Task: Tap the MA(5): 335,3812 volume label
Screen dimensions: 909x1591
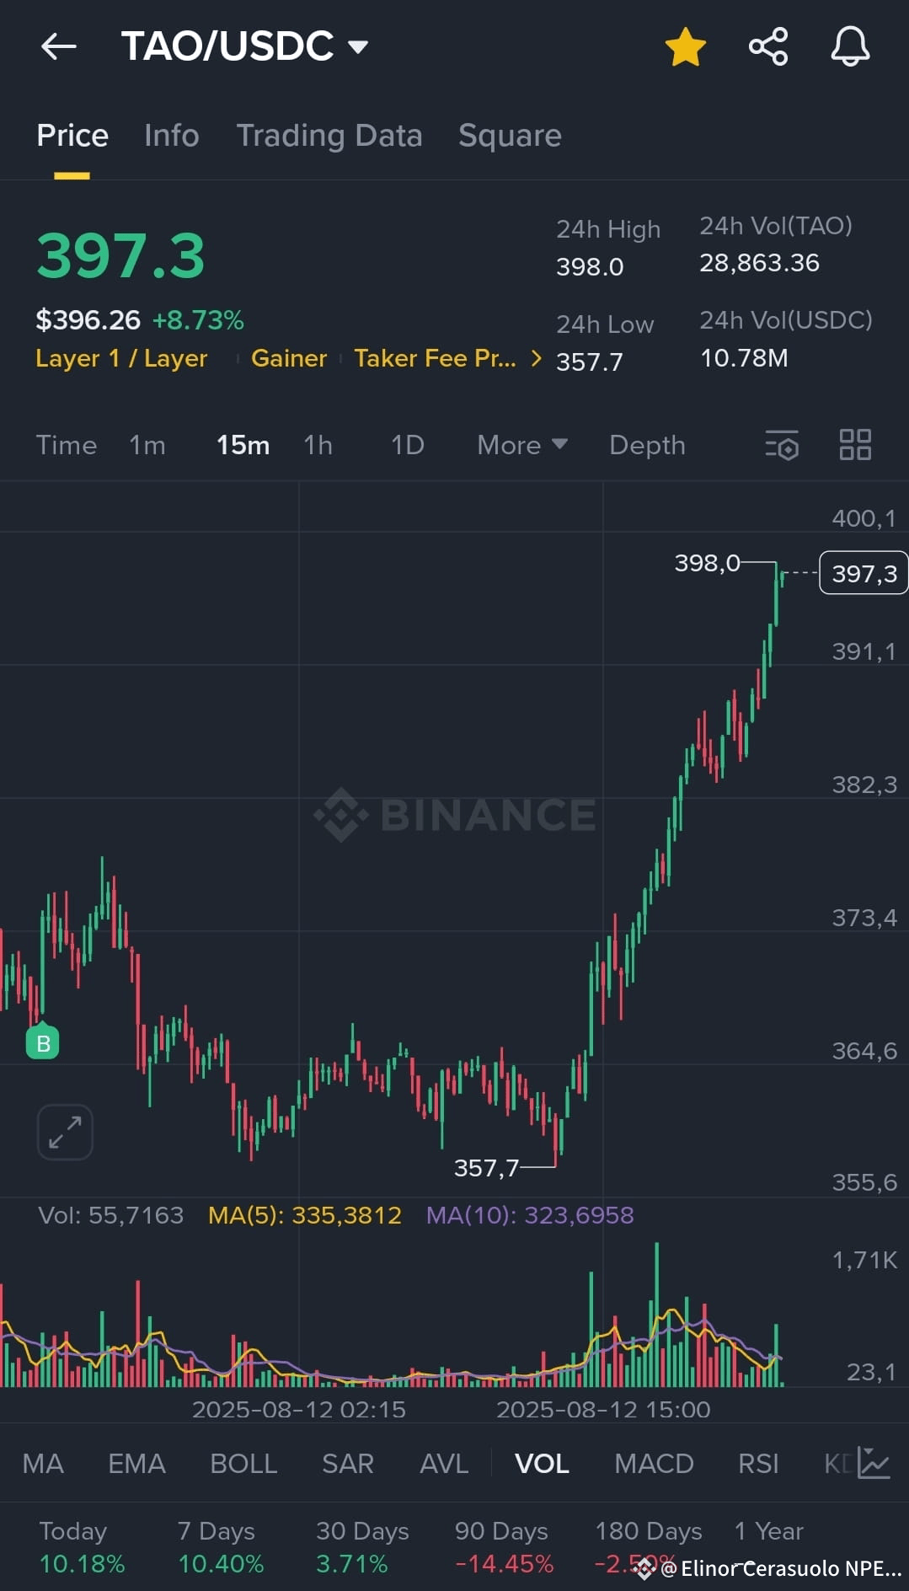Action: click(305, 1215)
